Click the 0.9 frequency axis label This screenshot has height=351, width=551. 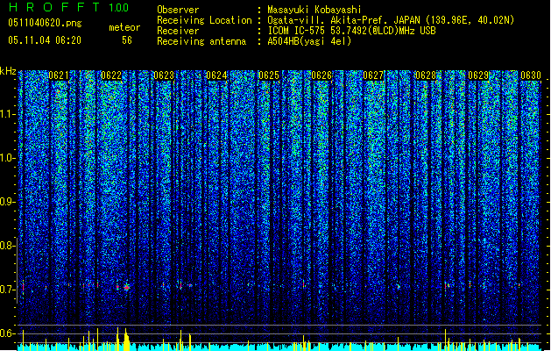[7, 202]
